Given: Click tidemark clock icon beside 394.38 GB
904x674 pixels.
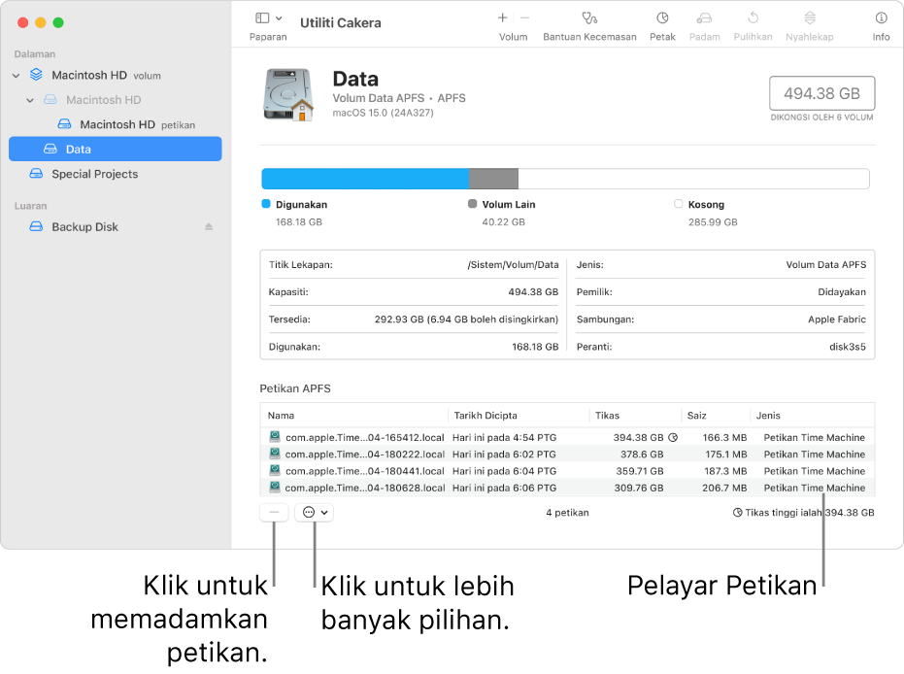Looking at the screenshot, I should click(673, 438).
